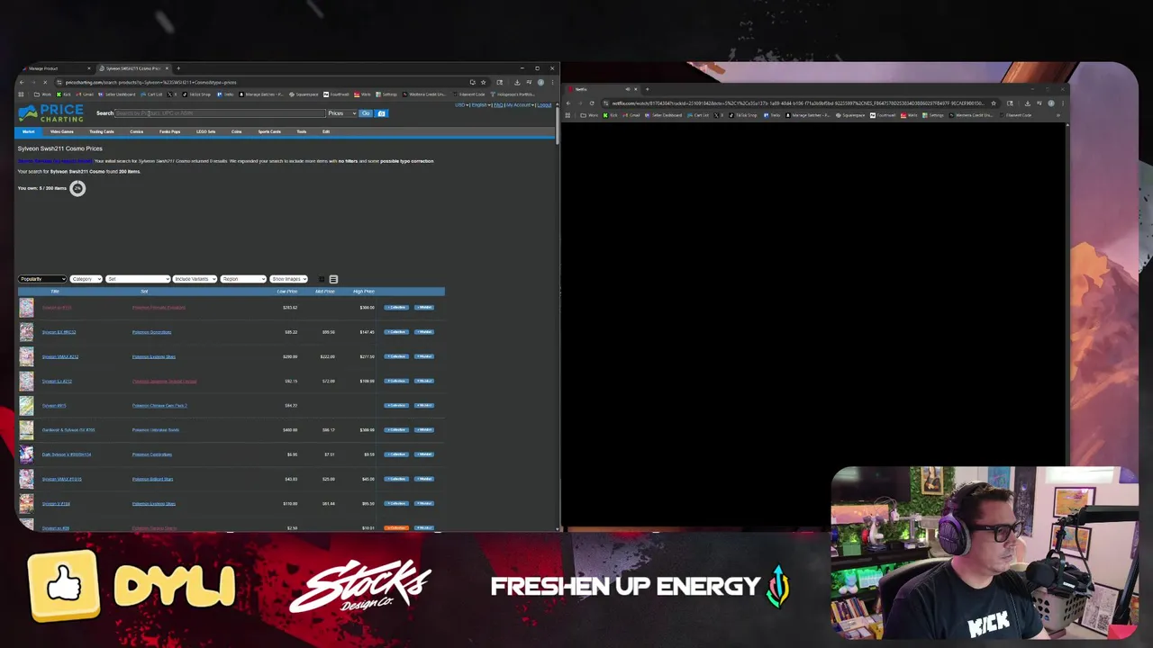Screen dimensions: 1153x648
Task: Open the Popularity sort dropdown
Action: (x=42, y=279)
